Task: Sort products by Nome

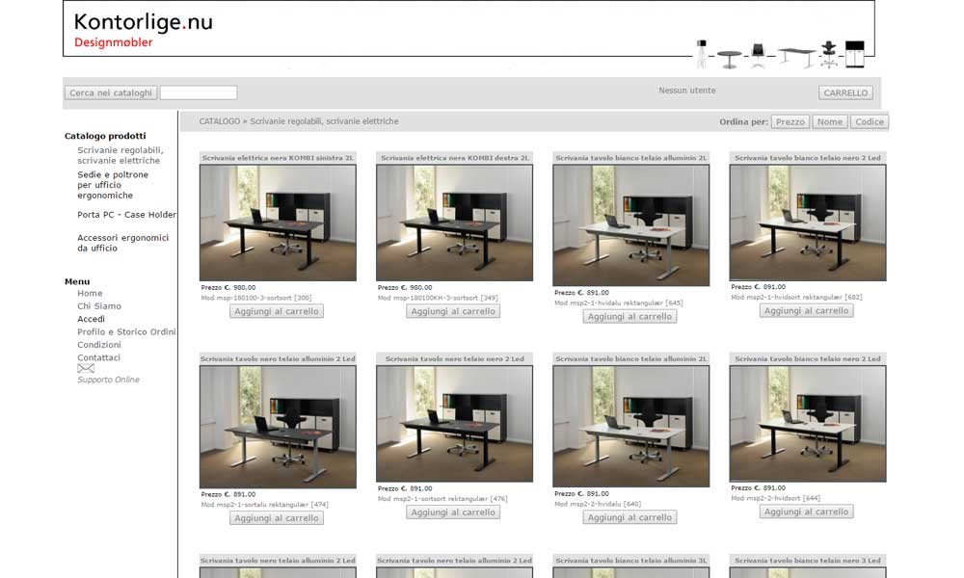Action: [829, 121]
